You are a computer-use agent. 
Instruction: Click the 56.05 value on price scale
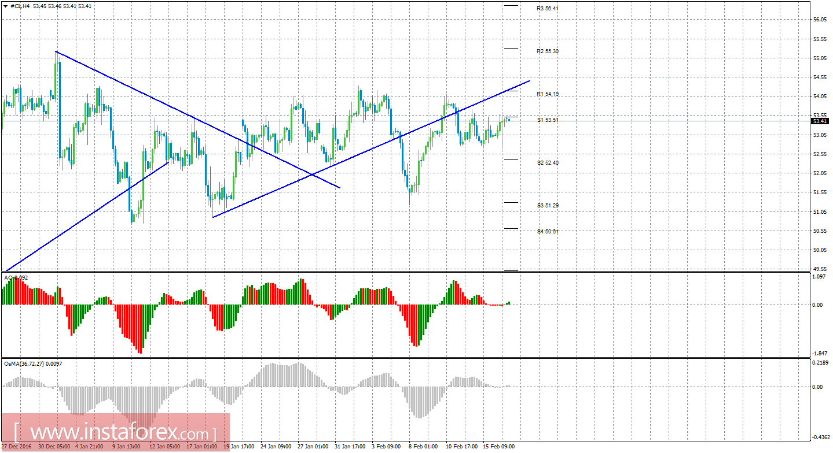[x=819, y=20]
